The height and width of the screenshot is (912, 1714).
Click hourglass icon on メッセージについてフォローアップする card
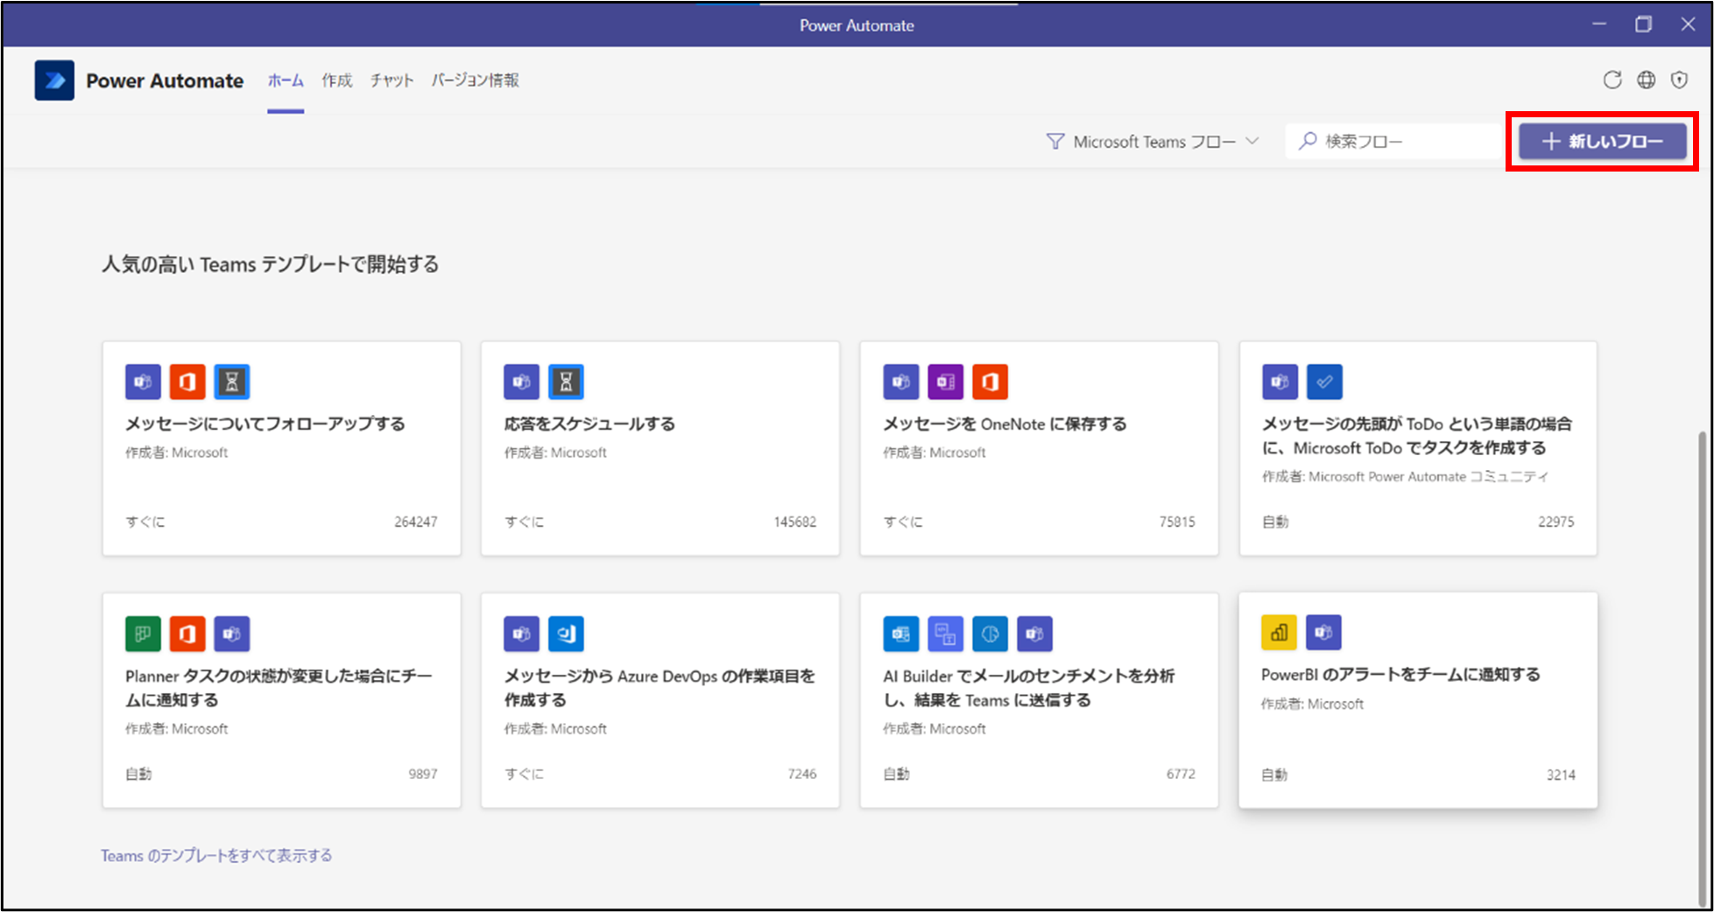click(x=232, y=382)
